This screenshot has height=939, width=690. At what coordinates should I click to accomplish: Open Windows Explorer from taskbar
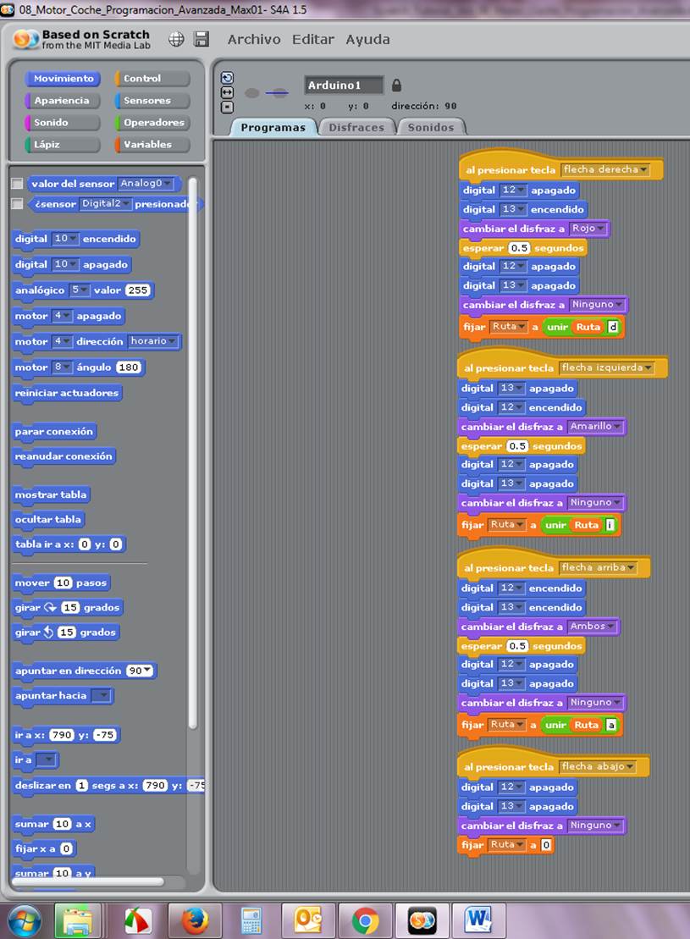[x=78, y=920]
